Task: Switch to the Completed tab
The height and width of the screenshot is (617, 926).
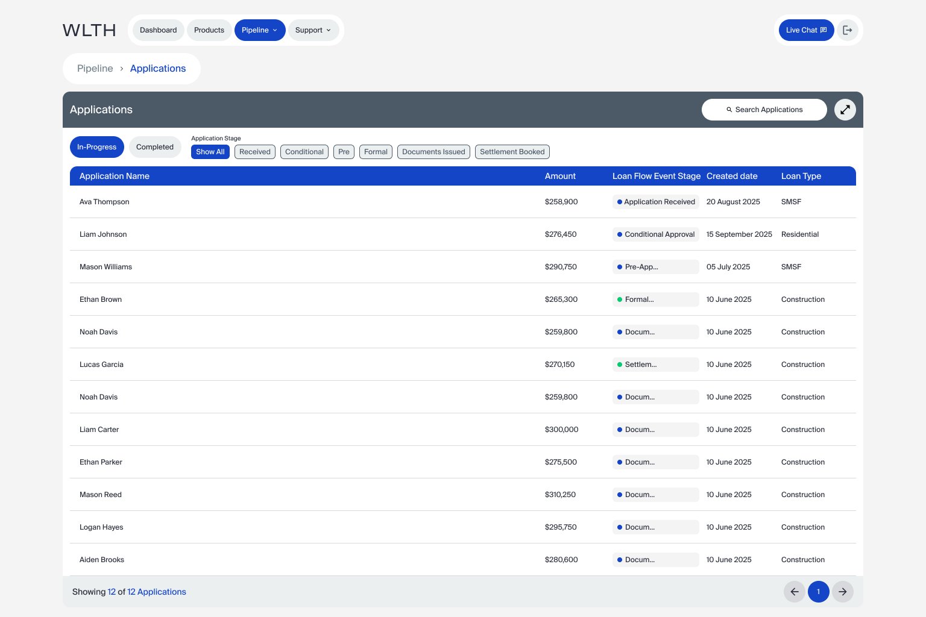Action: pos(155,147)
